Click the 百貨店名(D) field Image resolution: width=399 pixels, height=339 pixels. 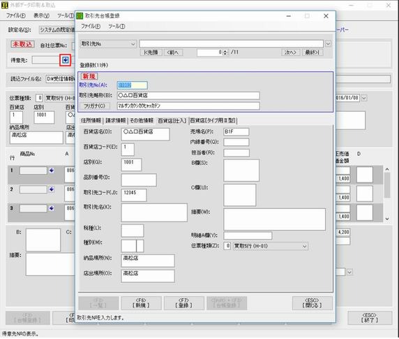point(145,134)
